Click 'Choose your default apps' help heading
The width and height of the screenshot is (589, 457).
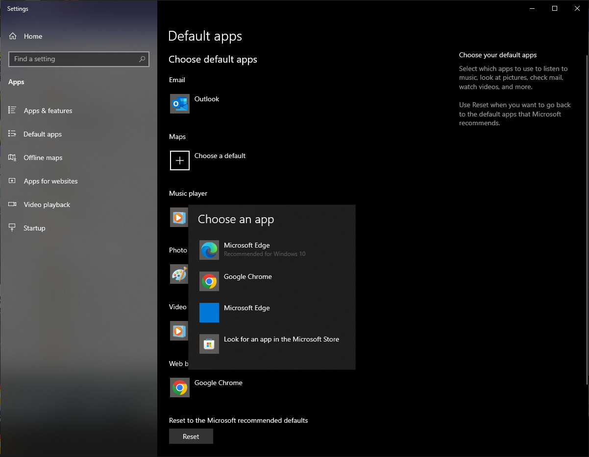point(498,55)
